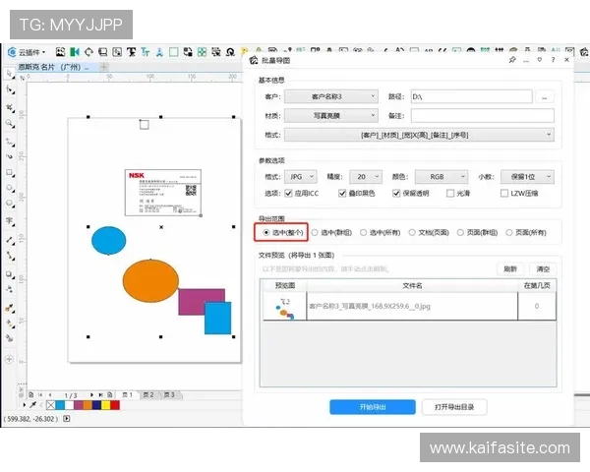Select the Shape edit tool
This screenshot has height=472, width=590.
[10, 89]
